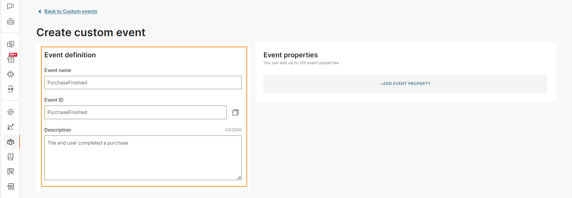Open the scroll document sidebar icon
The height and width of the screenshot is (198, 572).
click(10, 157)
